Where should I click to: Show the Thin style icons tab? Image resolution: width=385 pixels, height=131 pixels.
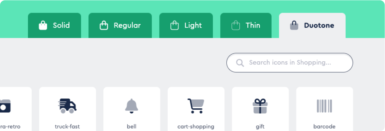[x=246, y=25]
